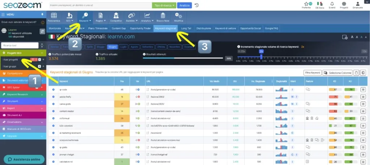Open search history clock icon
Image resolution: width=370 pixels, height=165 pixels.
pos(197,5)
